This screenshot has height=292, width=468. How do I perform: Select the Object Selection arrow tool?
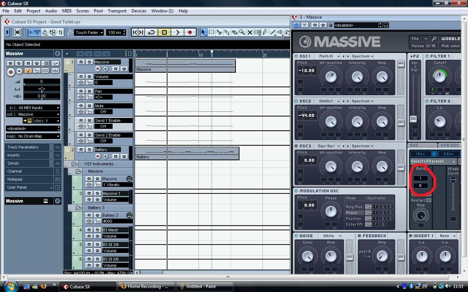point(204,32)
